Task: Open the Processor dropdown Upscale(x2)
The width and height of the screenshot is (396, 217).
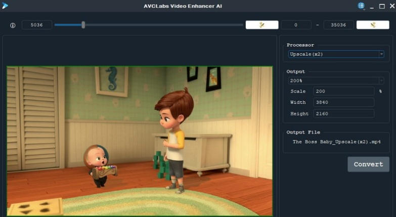Action: (x=336, y=54)
